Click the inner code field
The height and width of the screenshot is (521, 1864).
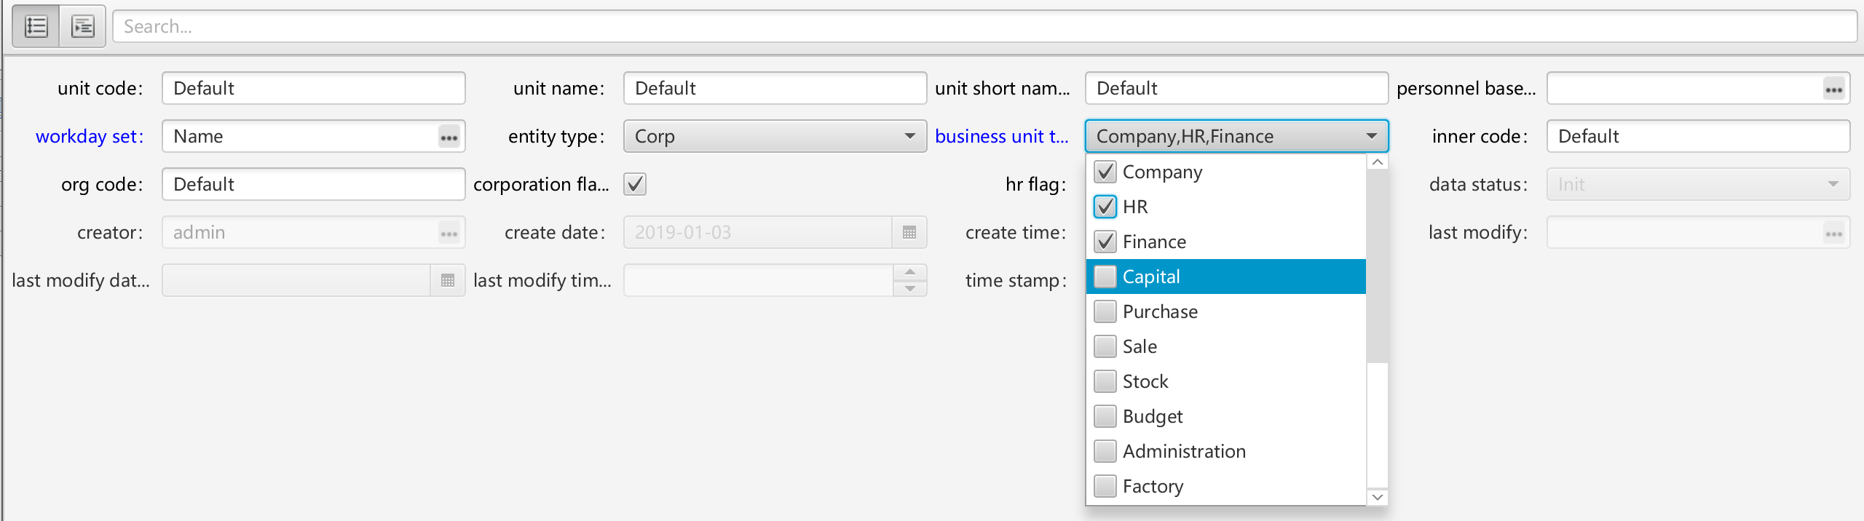tap(1698, 136)
